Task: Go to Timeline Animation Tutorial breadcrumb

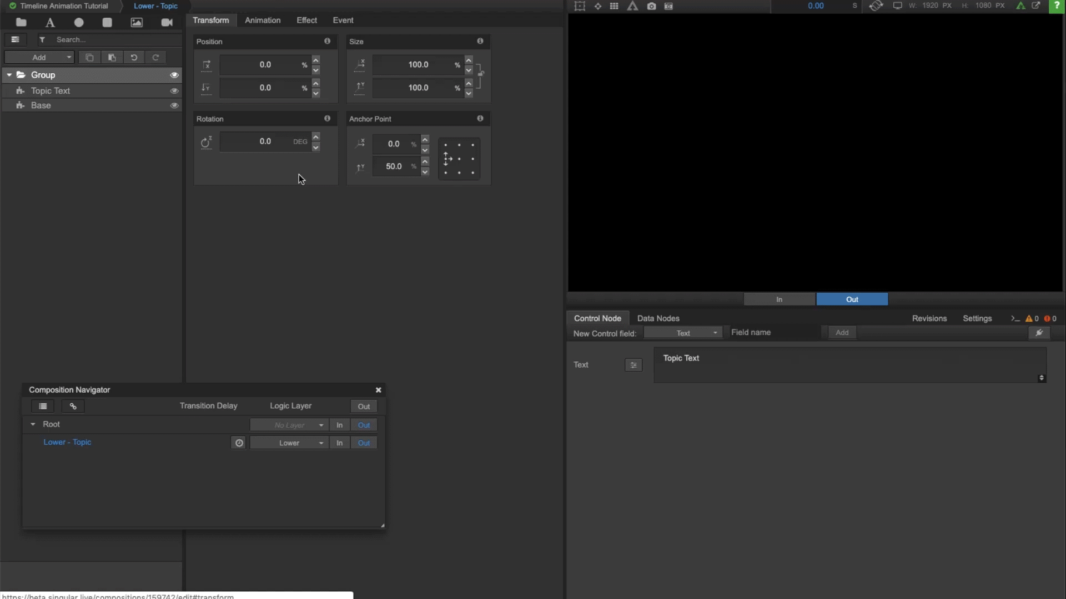Action: tap(64, 6)
